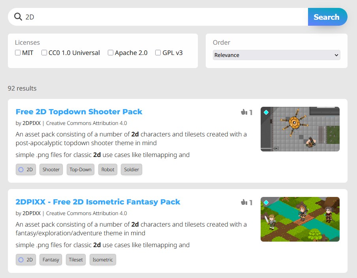Open the Topdown Shooter Pack preview thumbnail
This screenshot has width=357, height=278.
tap(300, 129)
